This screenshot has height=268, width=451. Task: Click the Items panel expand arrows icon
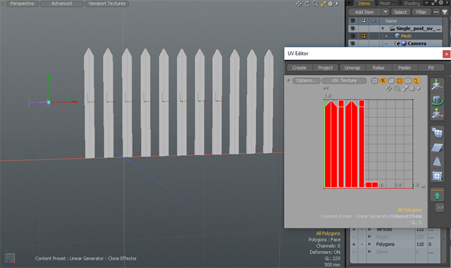click(x=434, y=3)
